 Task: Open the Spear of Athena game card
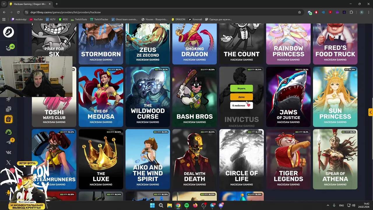(x=335, y=159)
